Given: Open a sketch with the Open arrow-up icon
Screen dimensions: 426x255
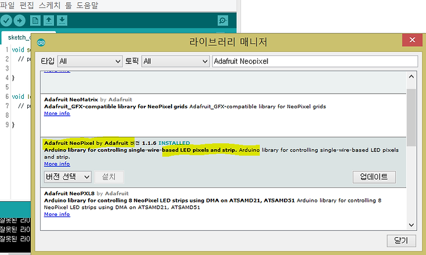Looking at the screenshot, I should tap(49, 20).
